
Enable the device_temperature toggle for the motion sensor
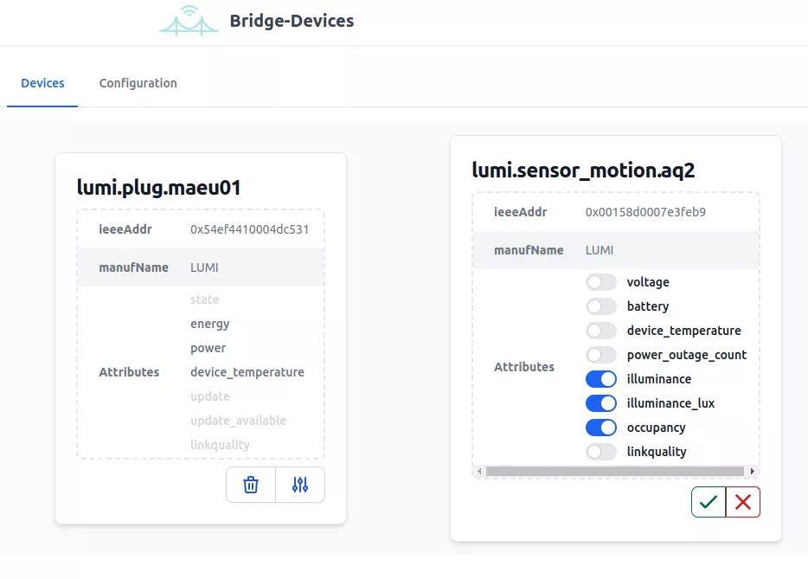[601, 330]
